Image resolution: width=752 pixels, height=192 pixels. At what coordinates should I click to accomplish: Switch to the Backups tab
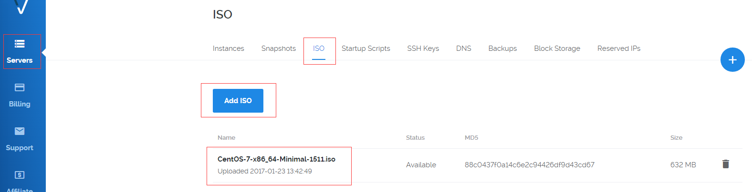[x=502, y=48]
